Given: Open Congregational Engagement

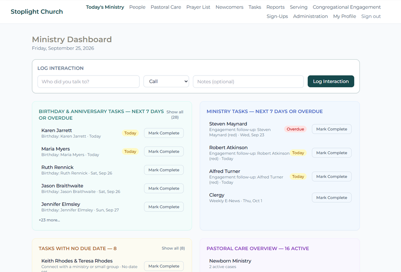Looking at the screenshot, I should 347,7.
